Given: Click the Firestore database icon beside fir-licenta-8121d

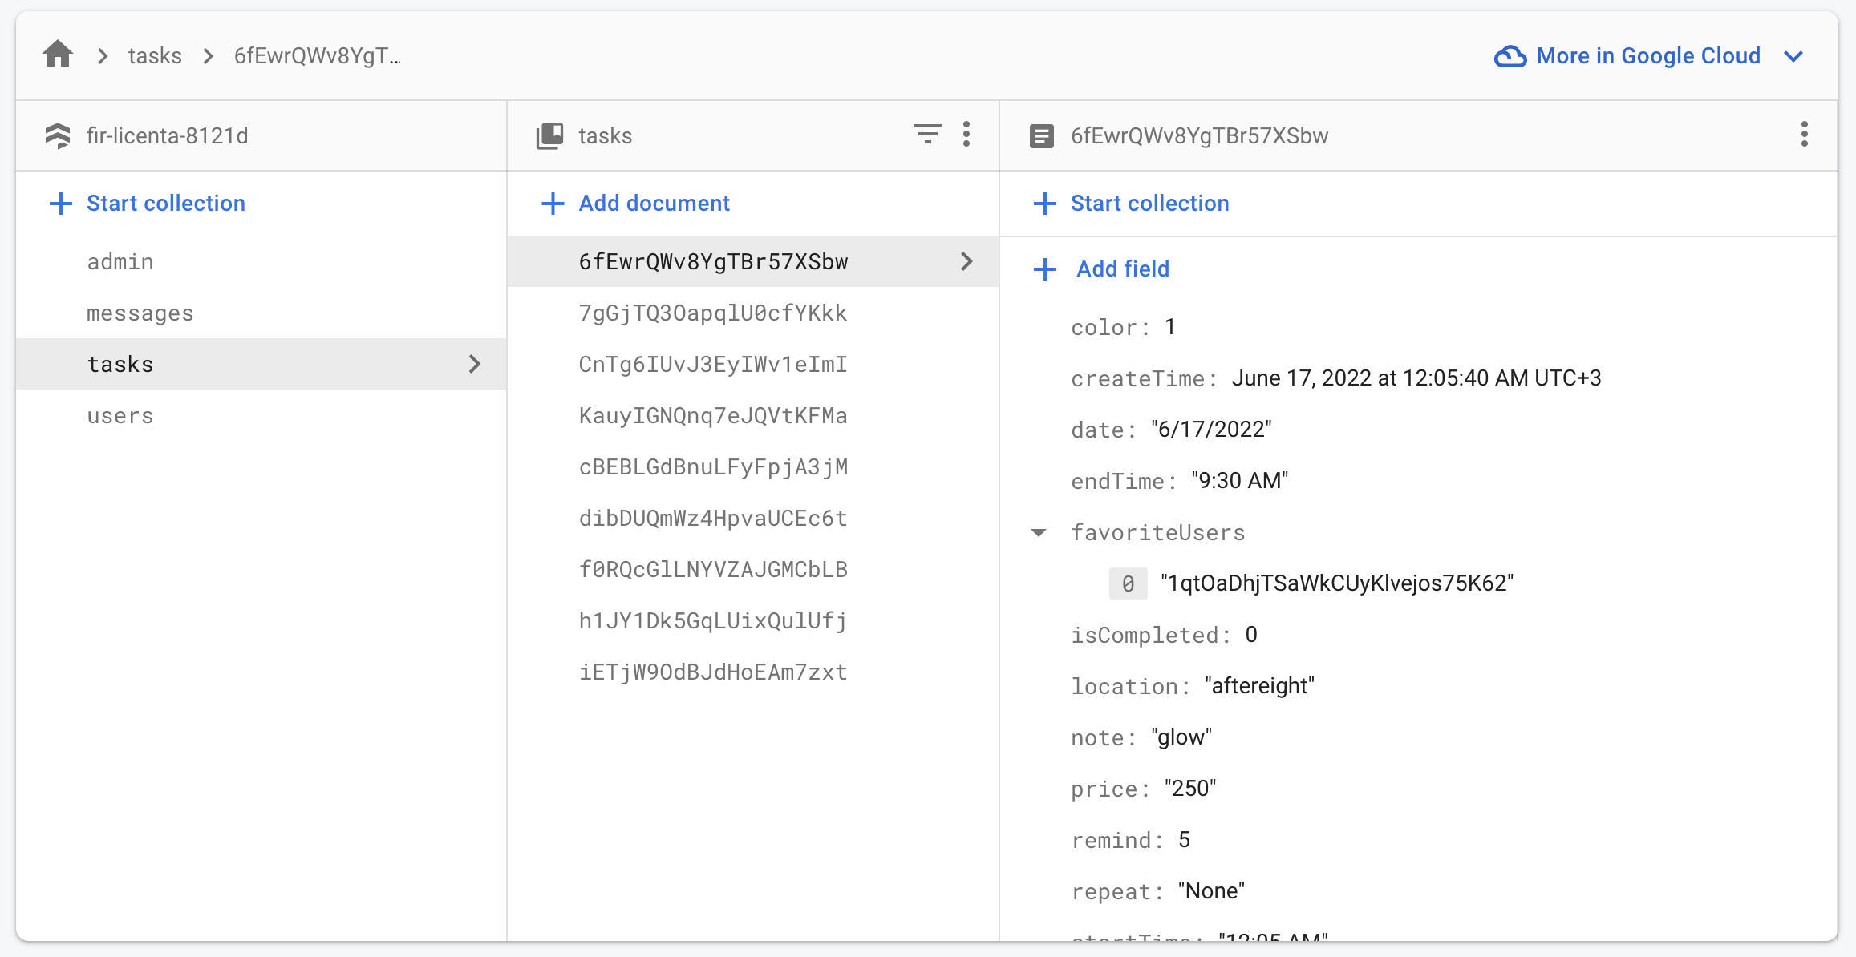Looking at the screenshot, I should pos(58,135).
